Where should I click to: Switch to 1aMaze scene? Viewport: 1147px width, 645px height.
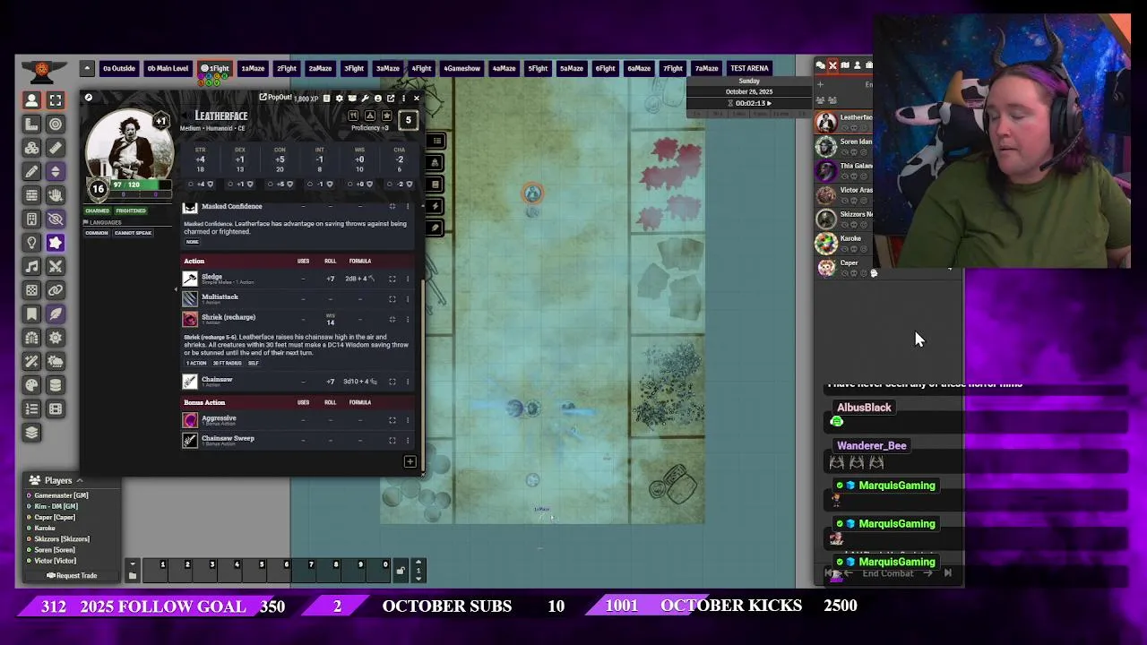point(253,68)
